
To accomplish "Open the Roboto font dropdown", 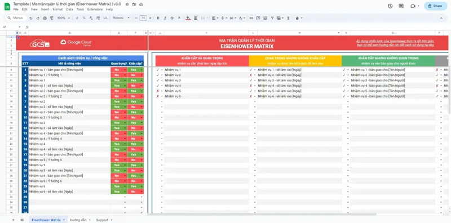I will coord(121,18).
